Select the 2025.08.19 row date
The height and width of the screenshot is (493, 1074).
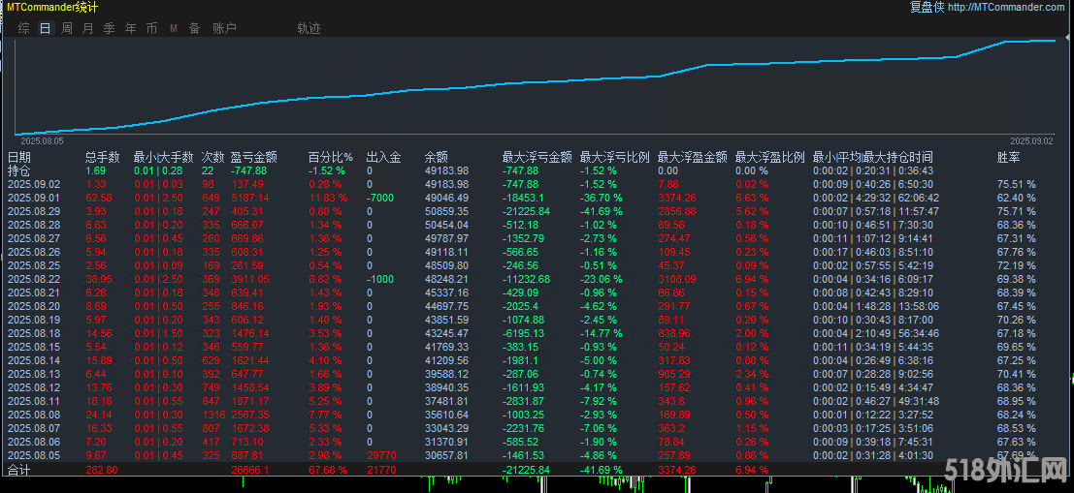pos(34,320)
